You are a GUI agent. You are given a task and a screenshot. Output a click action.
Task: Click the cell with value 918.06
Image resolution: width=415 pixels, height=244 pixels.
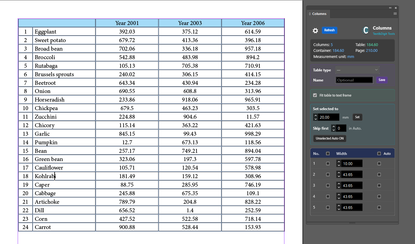point(190,99)
